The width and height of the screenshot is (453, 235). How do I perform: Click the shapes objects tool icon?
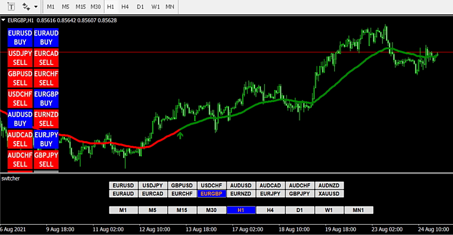(x=26, y=7)
